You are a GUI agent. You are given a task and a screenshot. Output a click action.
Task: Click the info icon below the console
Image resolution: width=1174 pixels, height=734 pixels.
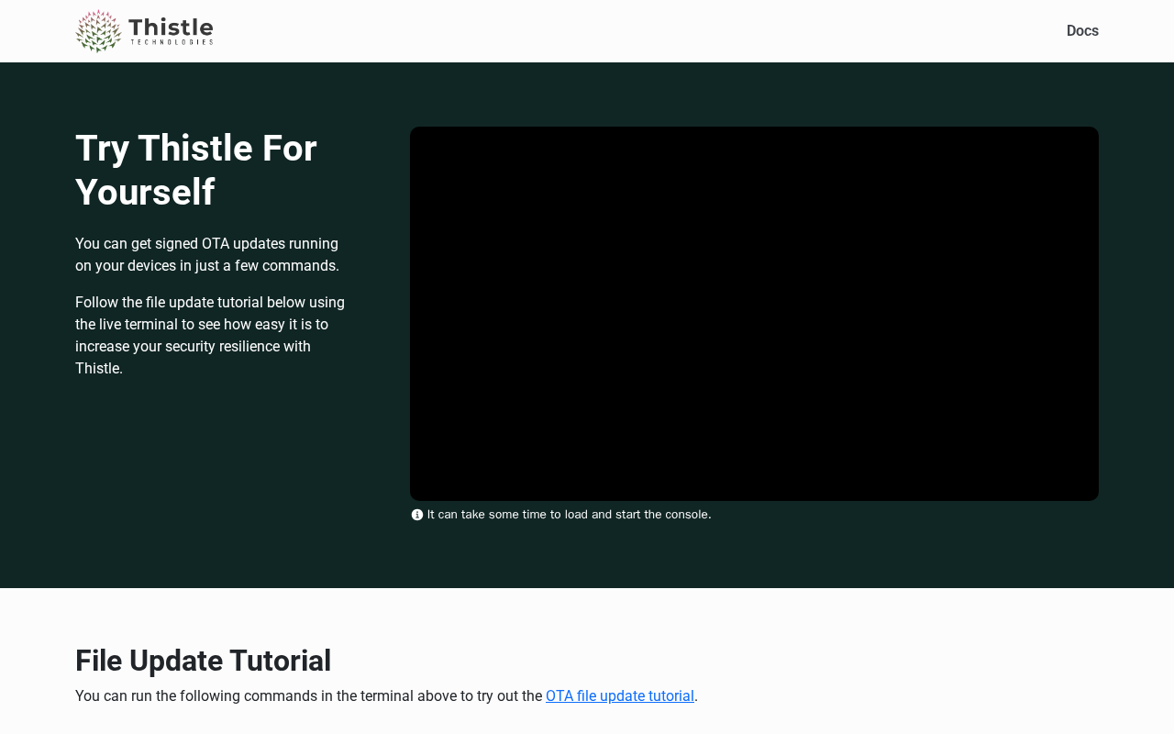point(417,515)
